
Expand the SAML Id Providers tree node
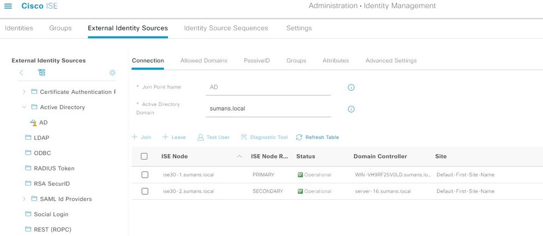pos(24,199)
